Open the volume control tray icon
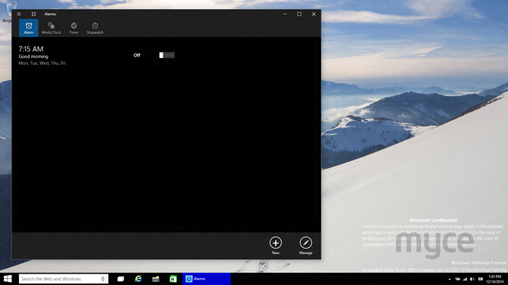Image resolution: width=508 pixels, height=285 pixels. tap(472, 279)
